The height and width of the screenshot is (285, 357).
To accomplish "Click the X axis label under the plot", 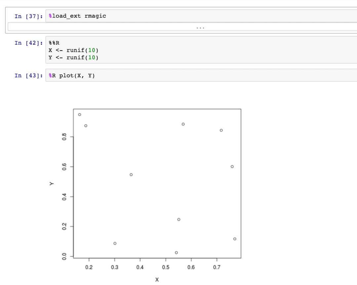I will click(157, 279).
